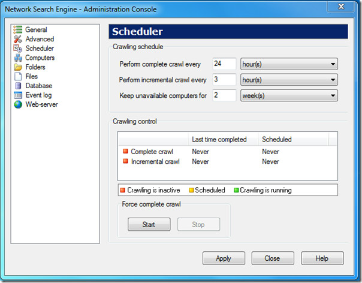362x283 pixels.
Task: Click the Event log icon
Action: [18, 95]
